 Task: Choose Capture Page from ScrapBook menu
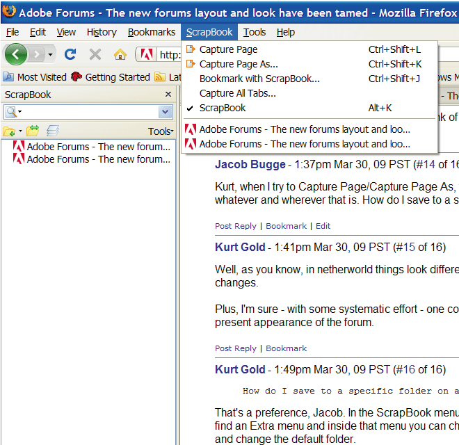tap(309, 49)
